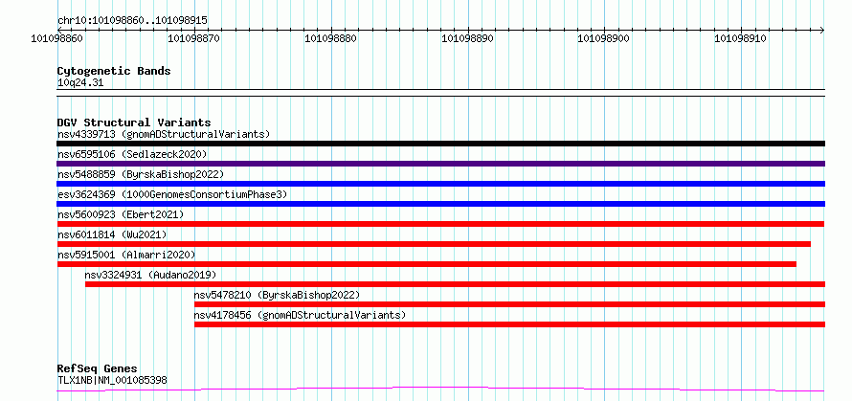Click the 101098870 ruler coordinate
This screenshot has height=401, width=852.
coord(194,39)
